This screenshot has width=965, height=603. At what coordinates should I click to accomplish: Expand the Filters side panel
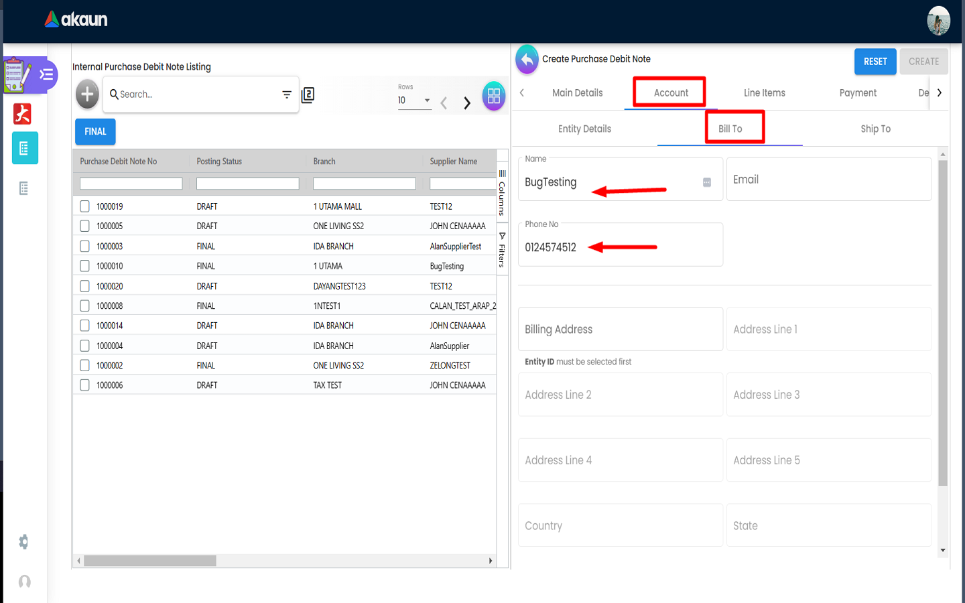pyautogui.click(x=502, y=251)
